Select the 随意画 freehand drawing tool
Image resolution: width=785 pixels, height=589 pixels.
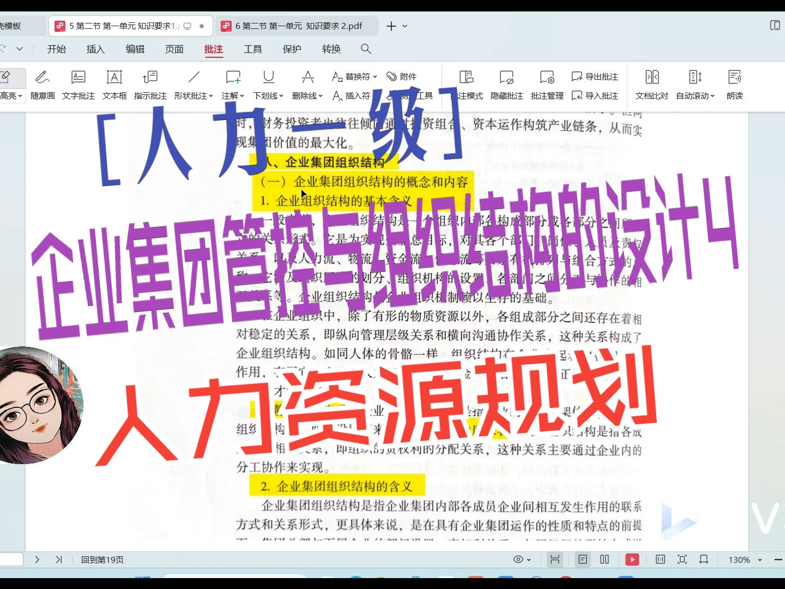pyautogui.click(x=43, y=85)
